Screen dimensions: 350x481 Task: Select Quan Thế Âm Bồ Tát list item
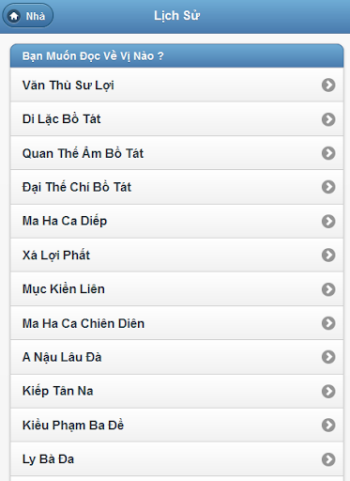point(176,153)
